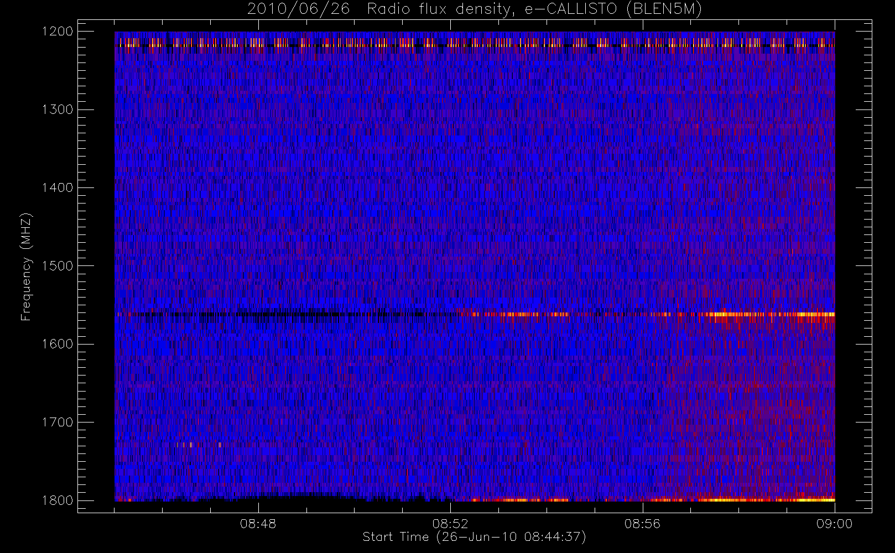Click the 1300 frequency tick label
The width and height of the screenshot is (895, 553).
[58, 109]
